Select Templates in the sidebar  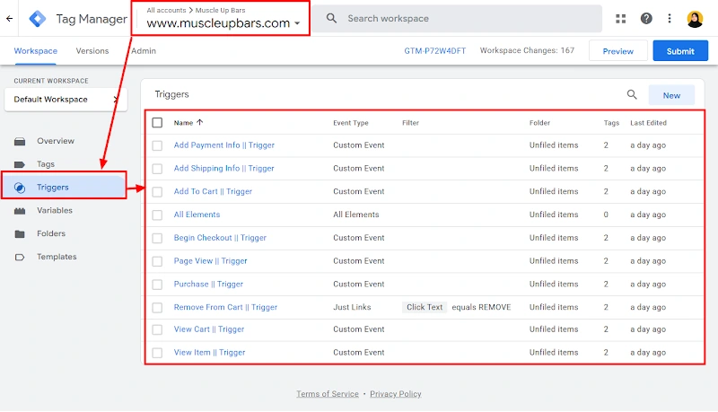pos(57,257)
